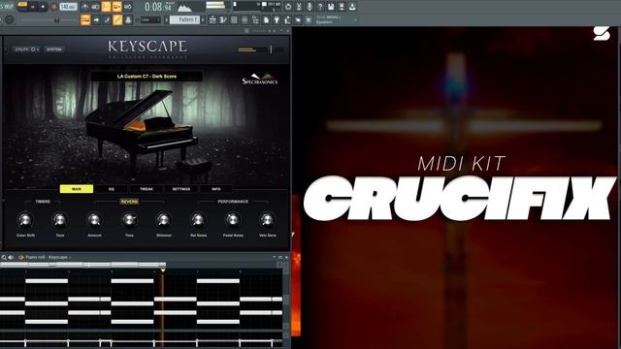Select the Main tab in Keyscape
Image resolution: width=621 pixels, height=349 pixels.
(77, 189)
